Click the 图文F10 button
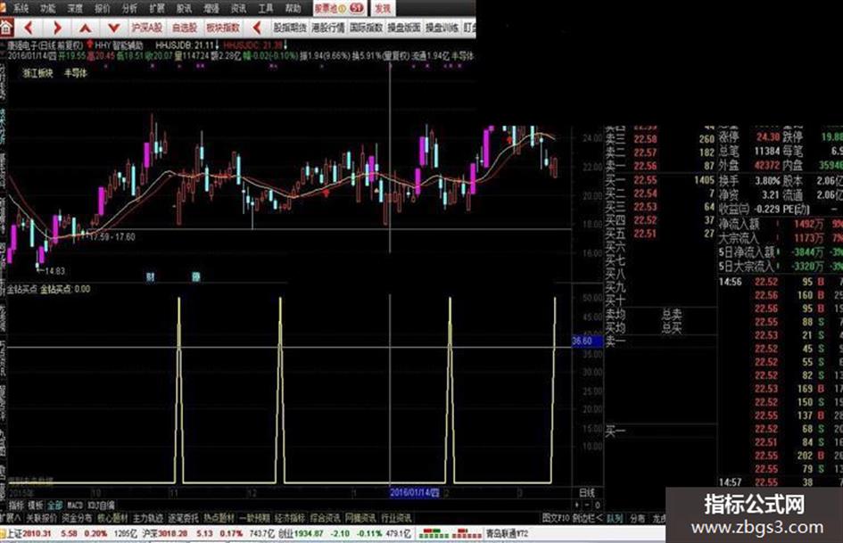The height and width of the screenshot is (543, 843). (x=555, y=518)
